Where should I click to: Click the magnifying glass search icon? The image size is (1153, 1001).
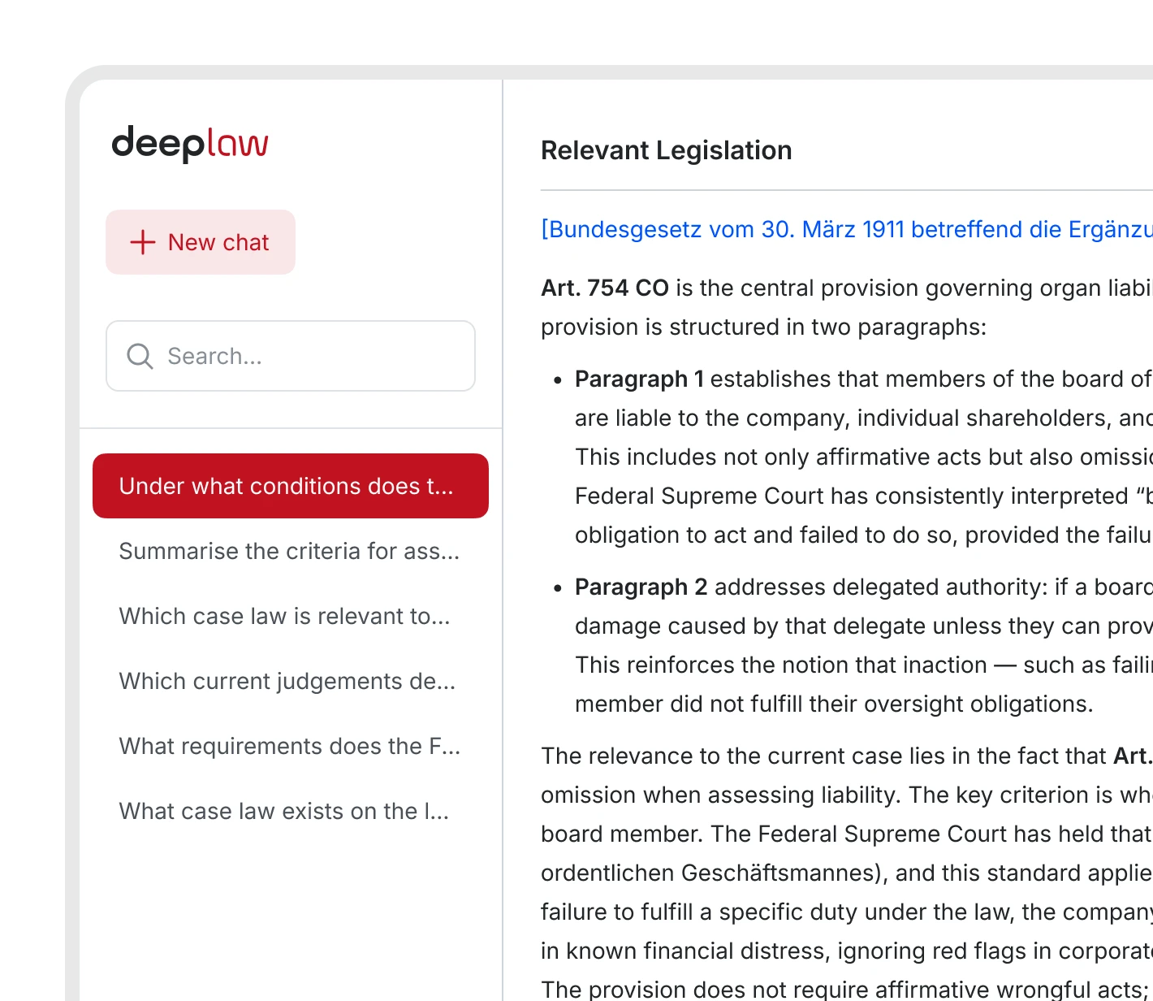click(x=140, y=356)
